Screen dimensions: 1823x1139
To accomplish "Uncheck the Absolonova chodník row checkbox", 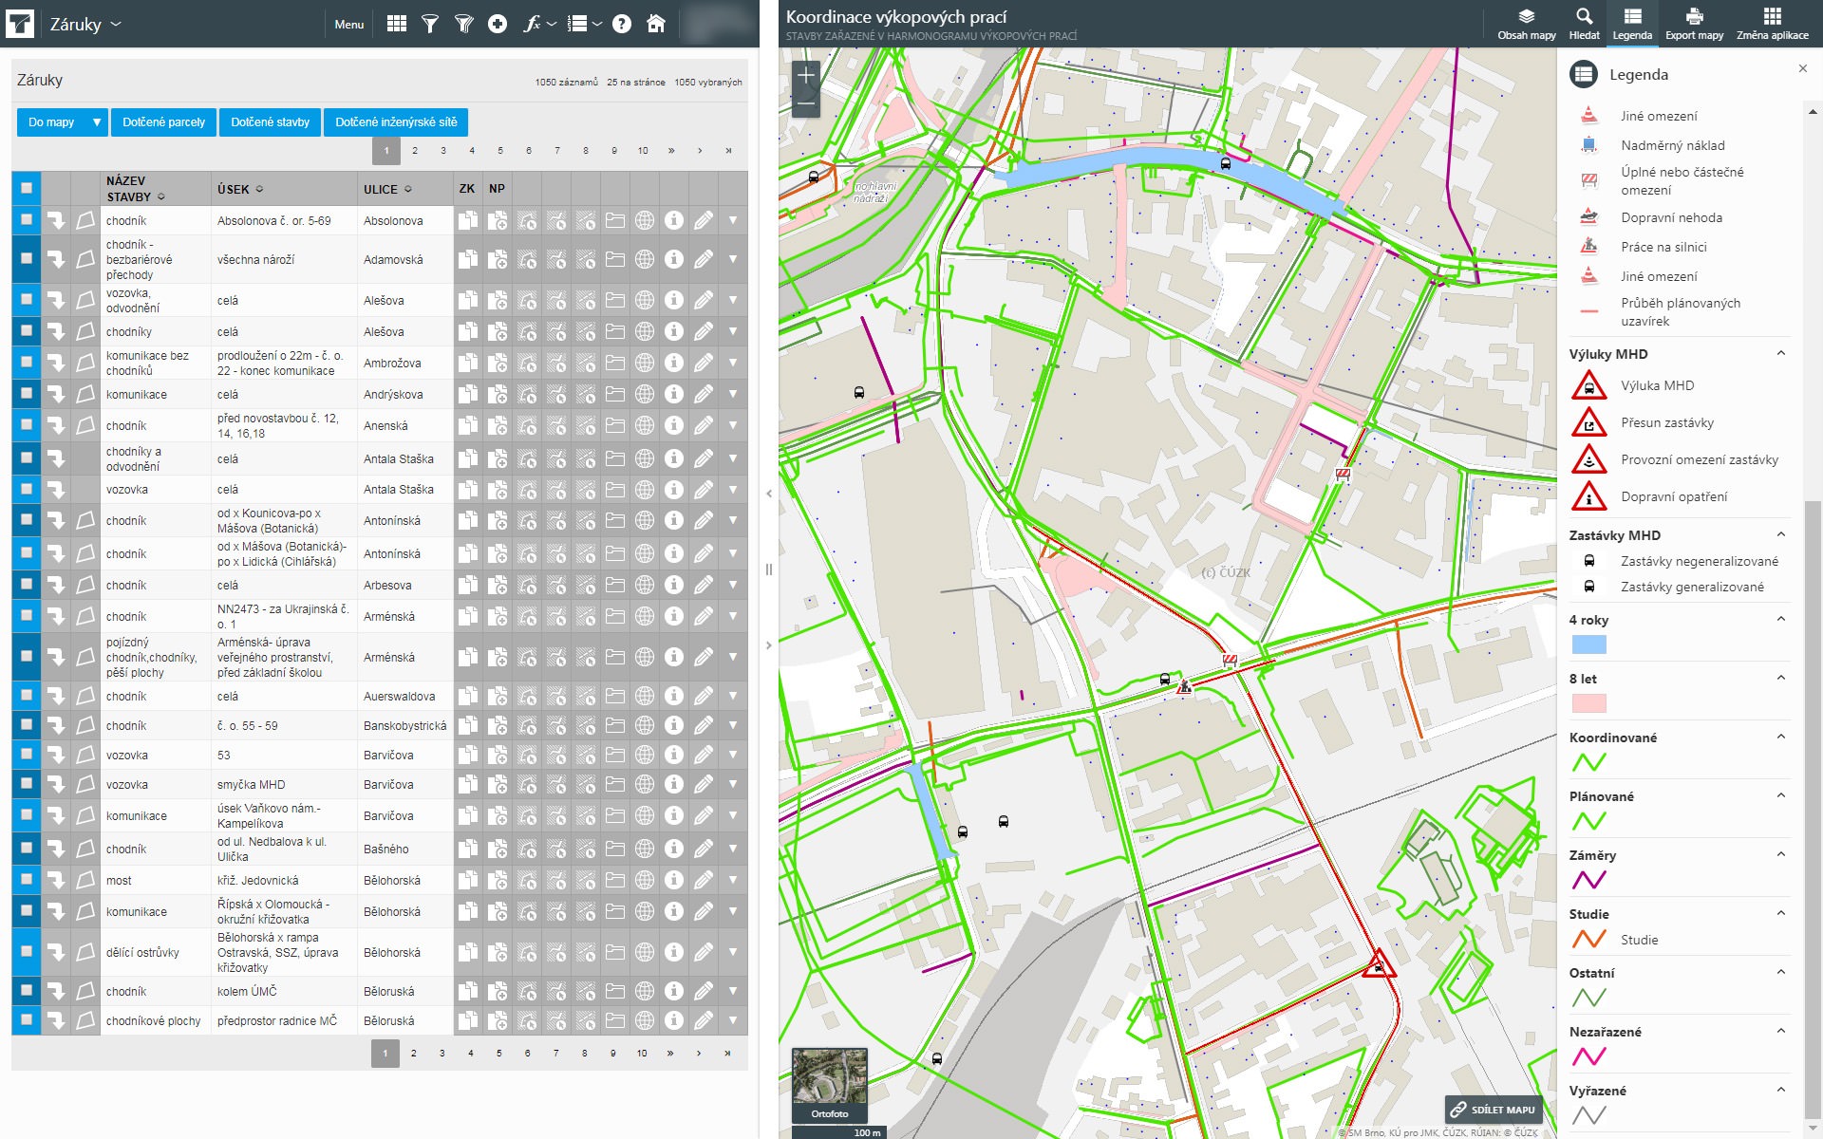I will click(27, 220).
